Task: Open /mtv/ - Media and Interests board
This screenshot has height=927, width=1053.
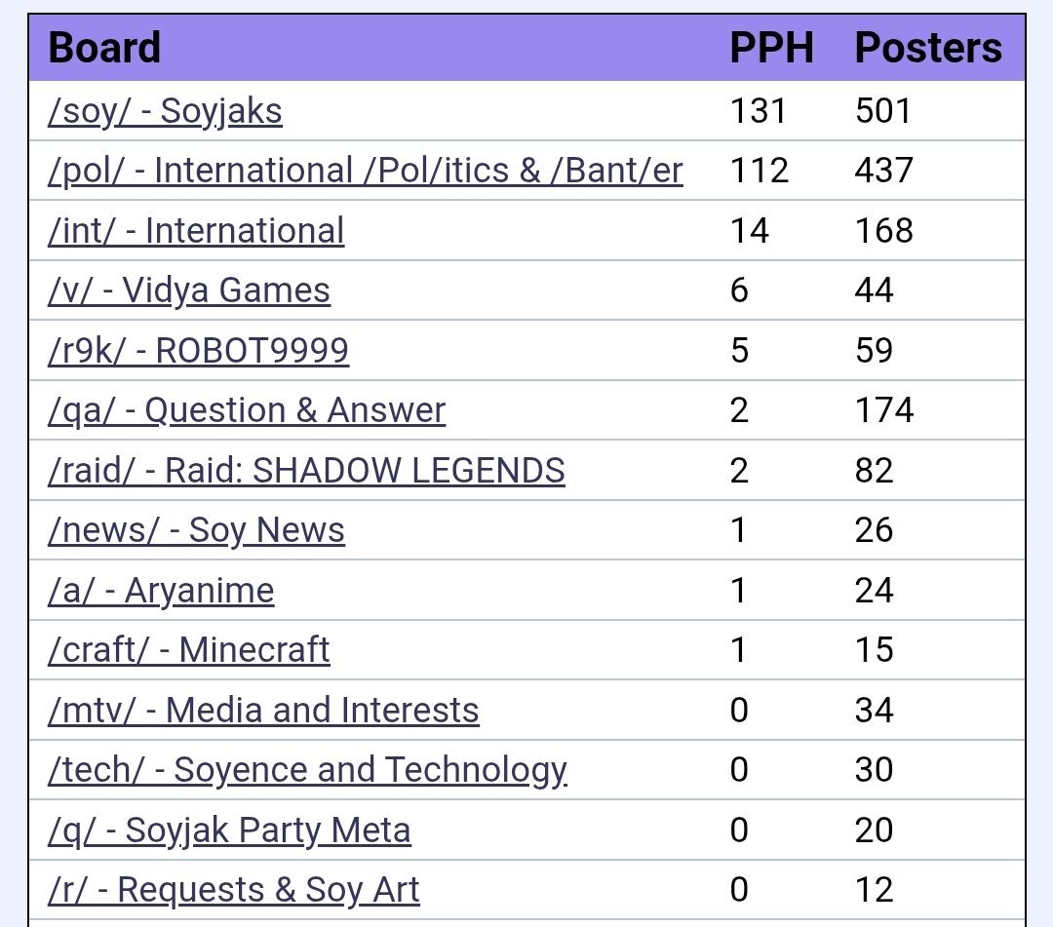Action: [x=263, y=711]
